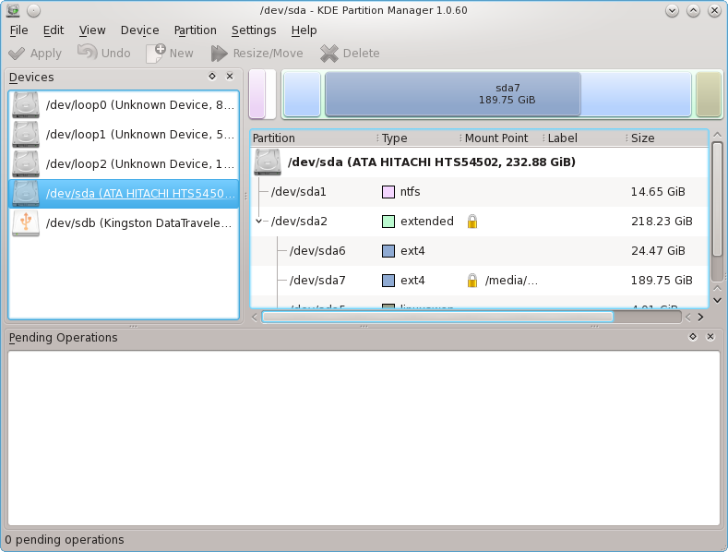Click the '/media/...' mount point cell
The image size is (728, 552).
pos(511,281)
